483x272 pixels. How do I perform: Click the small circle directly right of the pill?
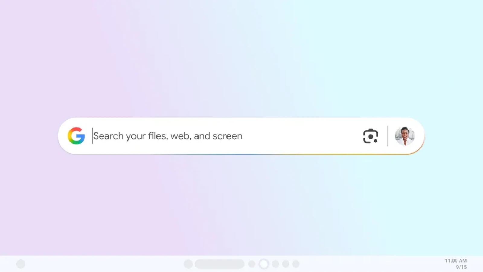click(x=252, y=264)
